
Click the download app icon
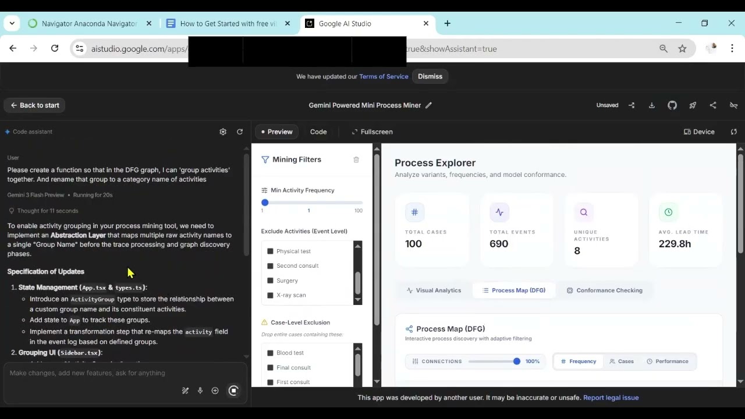point(652,105)
